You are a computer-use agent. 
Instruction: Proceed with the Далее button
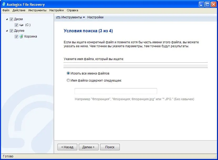pos(89,147)
